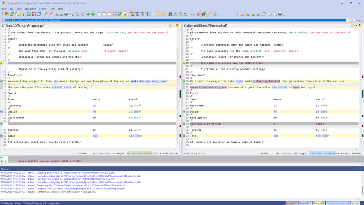
Task: Toggle the synchronized scrolling toolbar button
Action: click(120, 15)
